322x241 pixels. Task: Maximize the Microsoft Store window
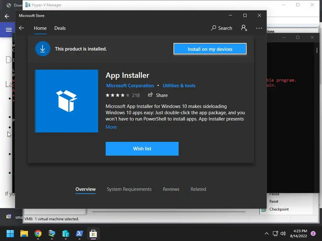(x=245, y=15)
